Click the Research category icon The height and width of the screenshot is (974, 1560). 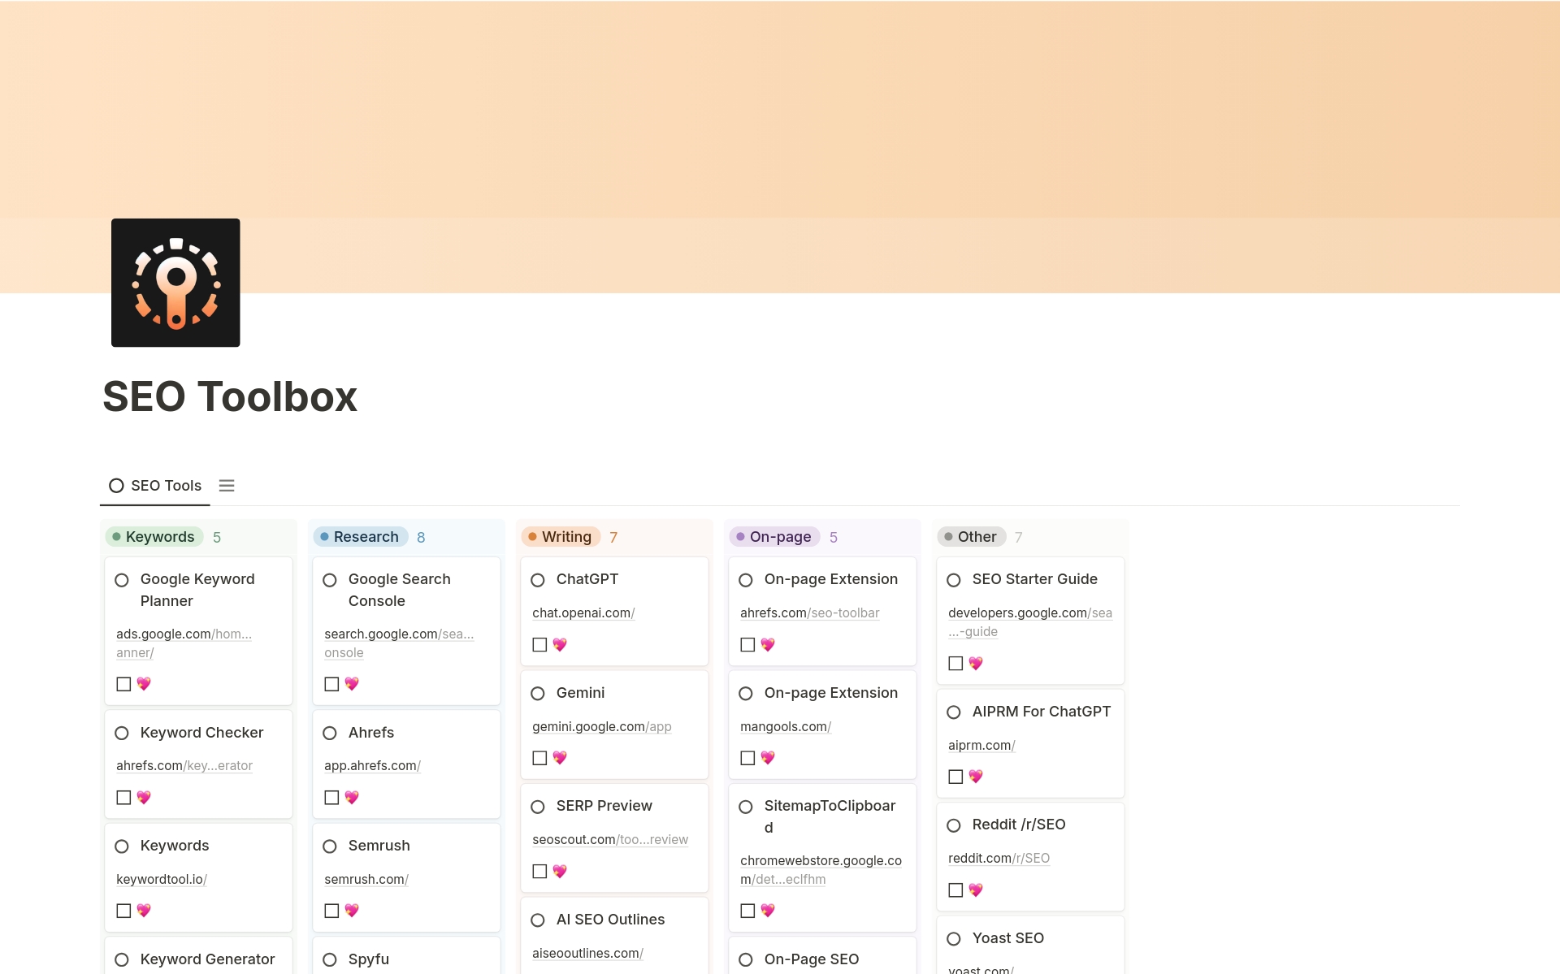click(x=326, y=536)
